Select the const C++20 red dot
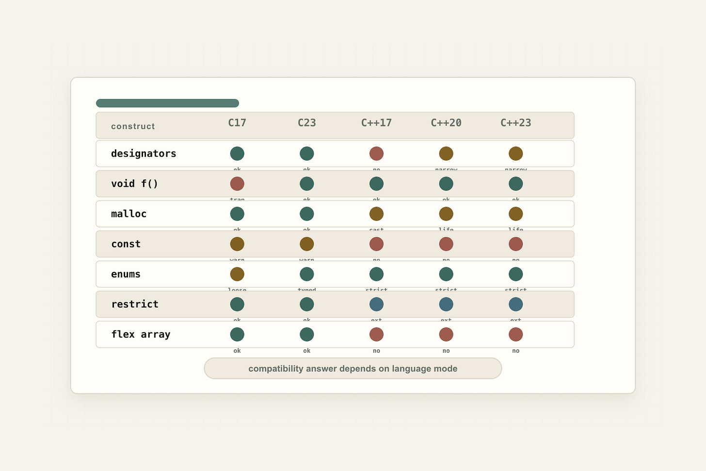The image size is (706, 471). 446,244
